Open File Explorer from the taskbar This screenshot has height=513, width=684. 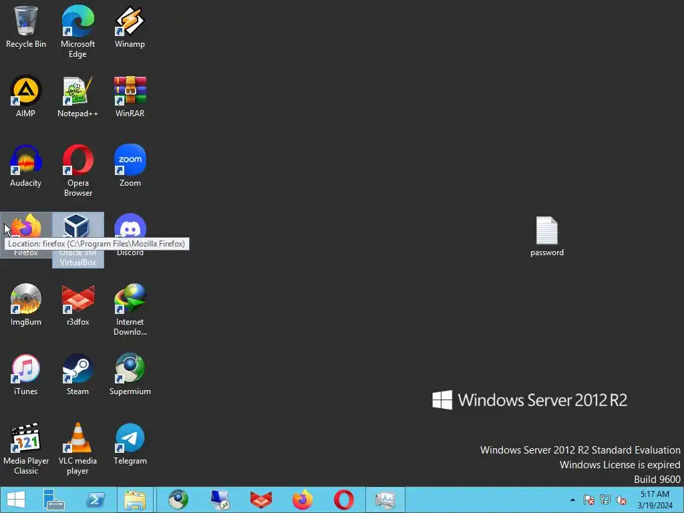pyautogui.click(x=135, y=500)
